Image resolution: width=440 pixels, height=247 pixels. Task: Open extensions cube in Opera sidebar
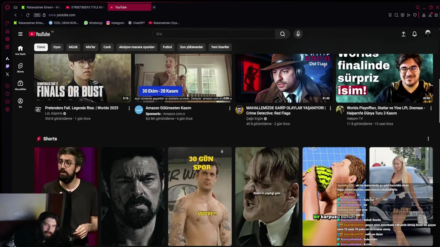pyautogui.click(x=8, y=102)
